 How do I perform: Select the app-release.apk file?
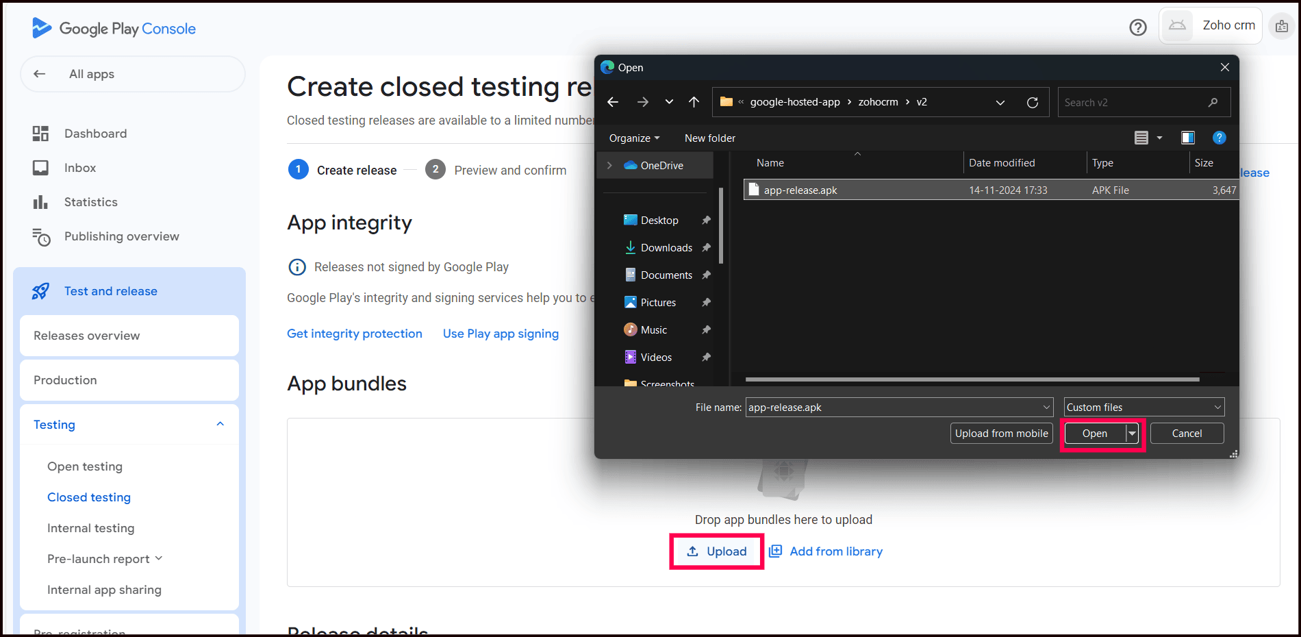[x=990, y=190]
